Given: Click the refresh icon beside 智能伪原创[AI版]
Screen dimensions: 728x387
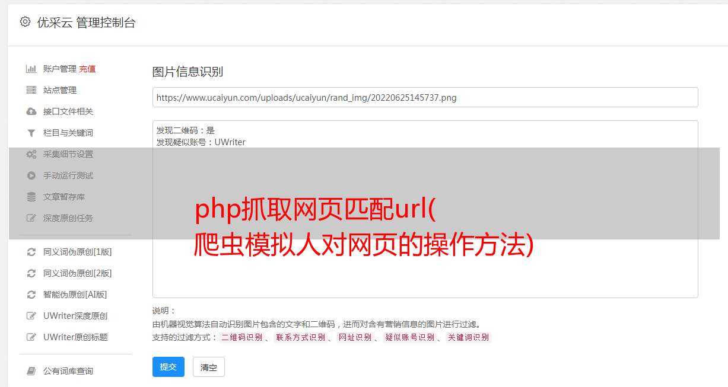Looking at the screenshot, I should click(31, 295).
